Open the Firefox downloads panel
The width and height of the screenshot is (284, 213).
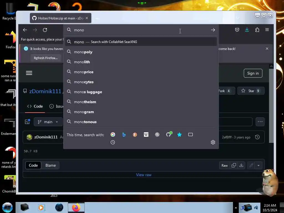[x=247, y=30]
